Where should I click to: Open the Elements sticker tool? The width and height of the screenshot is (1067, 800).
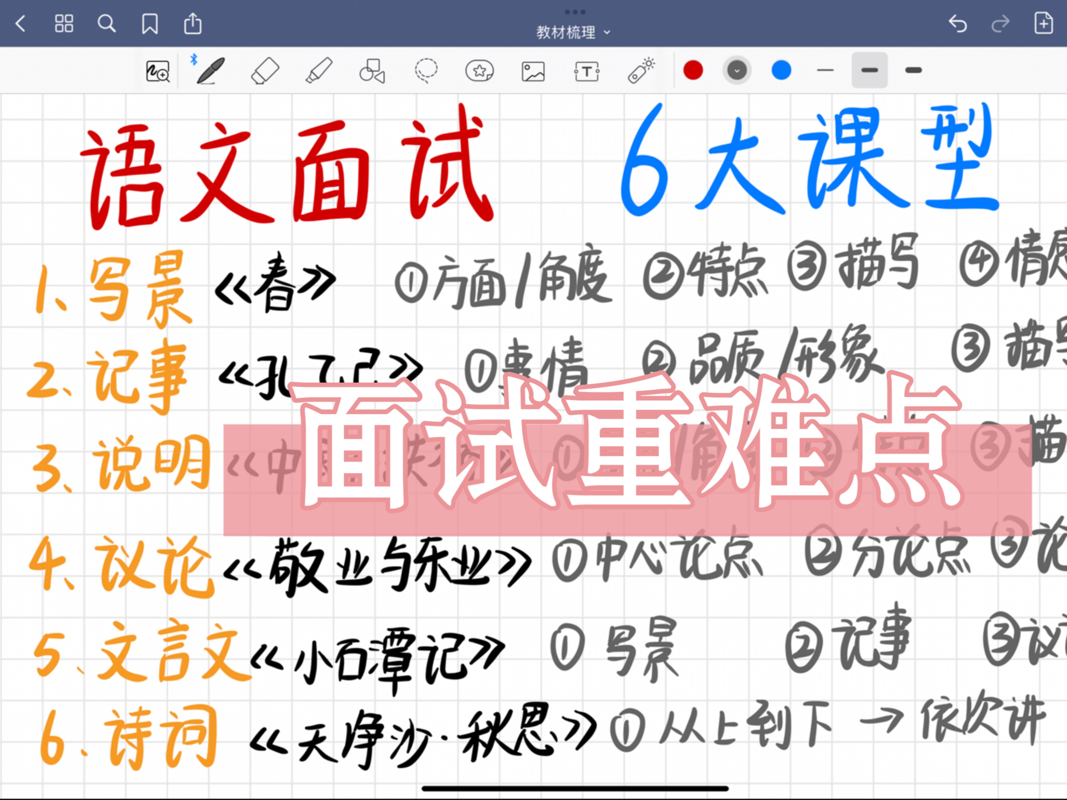[x=479, y=71]
